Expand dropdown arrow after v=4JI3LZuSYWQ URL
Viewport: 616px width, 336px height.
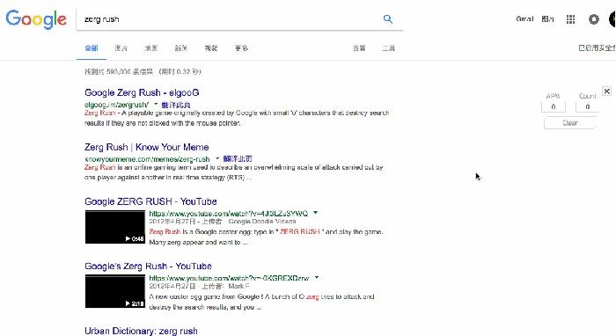315,213
